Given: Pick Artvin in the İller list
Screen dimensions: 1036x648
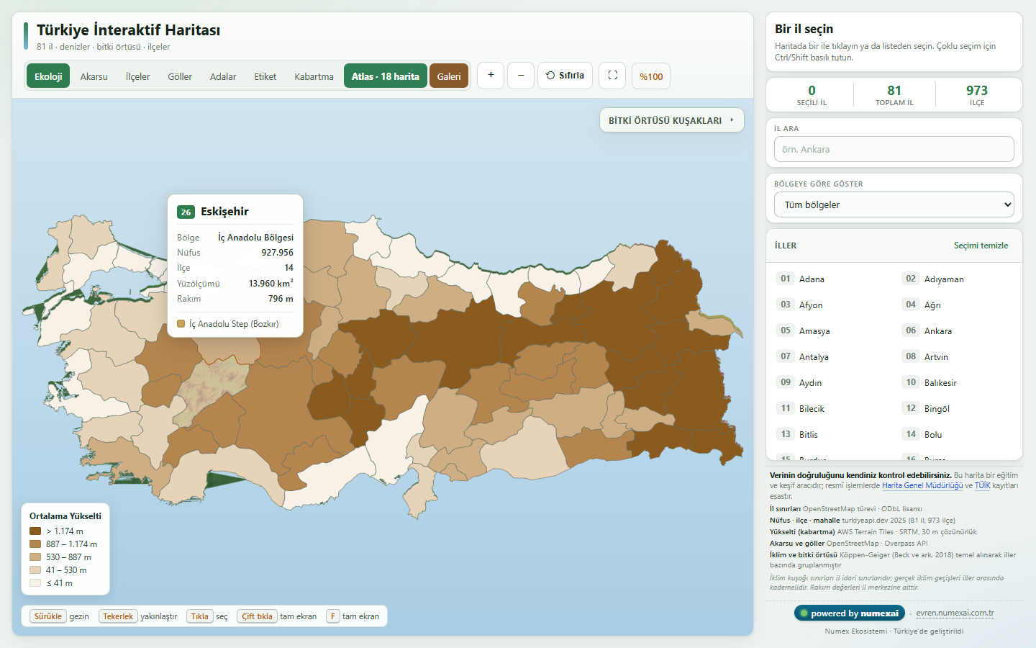Looking at the screenshot, I should 957,356.
